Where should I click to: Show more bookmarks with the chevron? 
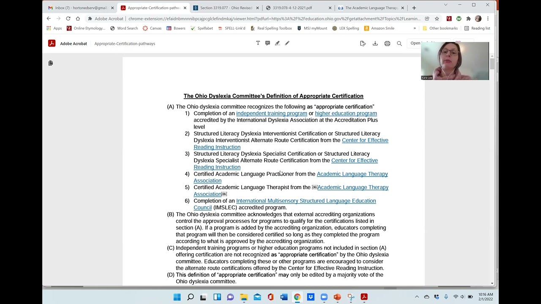pos(414,28)
